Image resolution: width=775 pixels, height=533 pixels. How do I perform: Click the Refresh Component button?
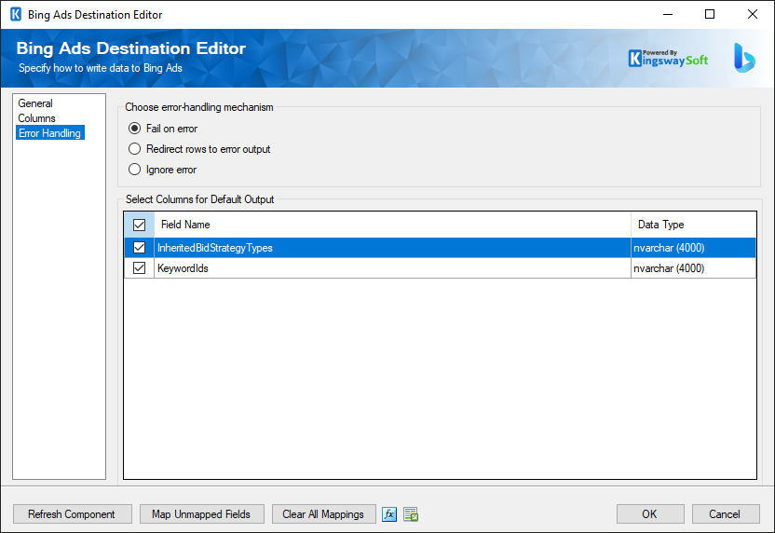pyautogui.click(x=72, y=514)
